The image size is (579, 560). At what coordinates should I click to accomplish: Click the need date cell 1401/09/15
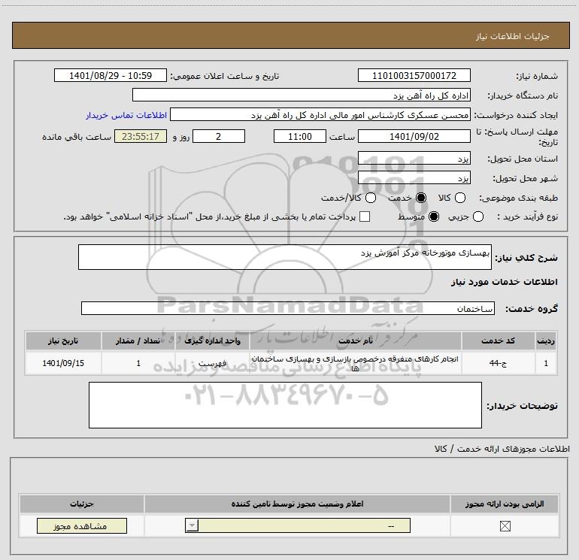coord(63,363)
